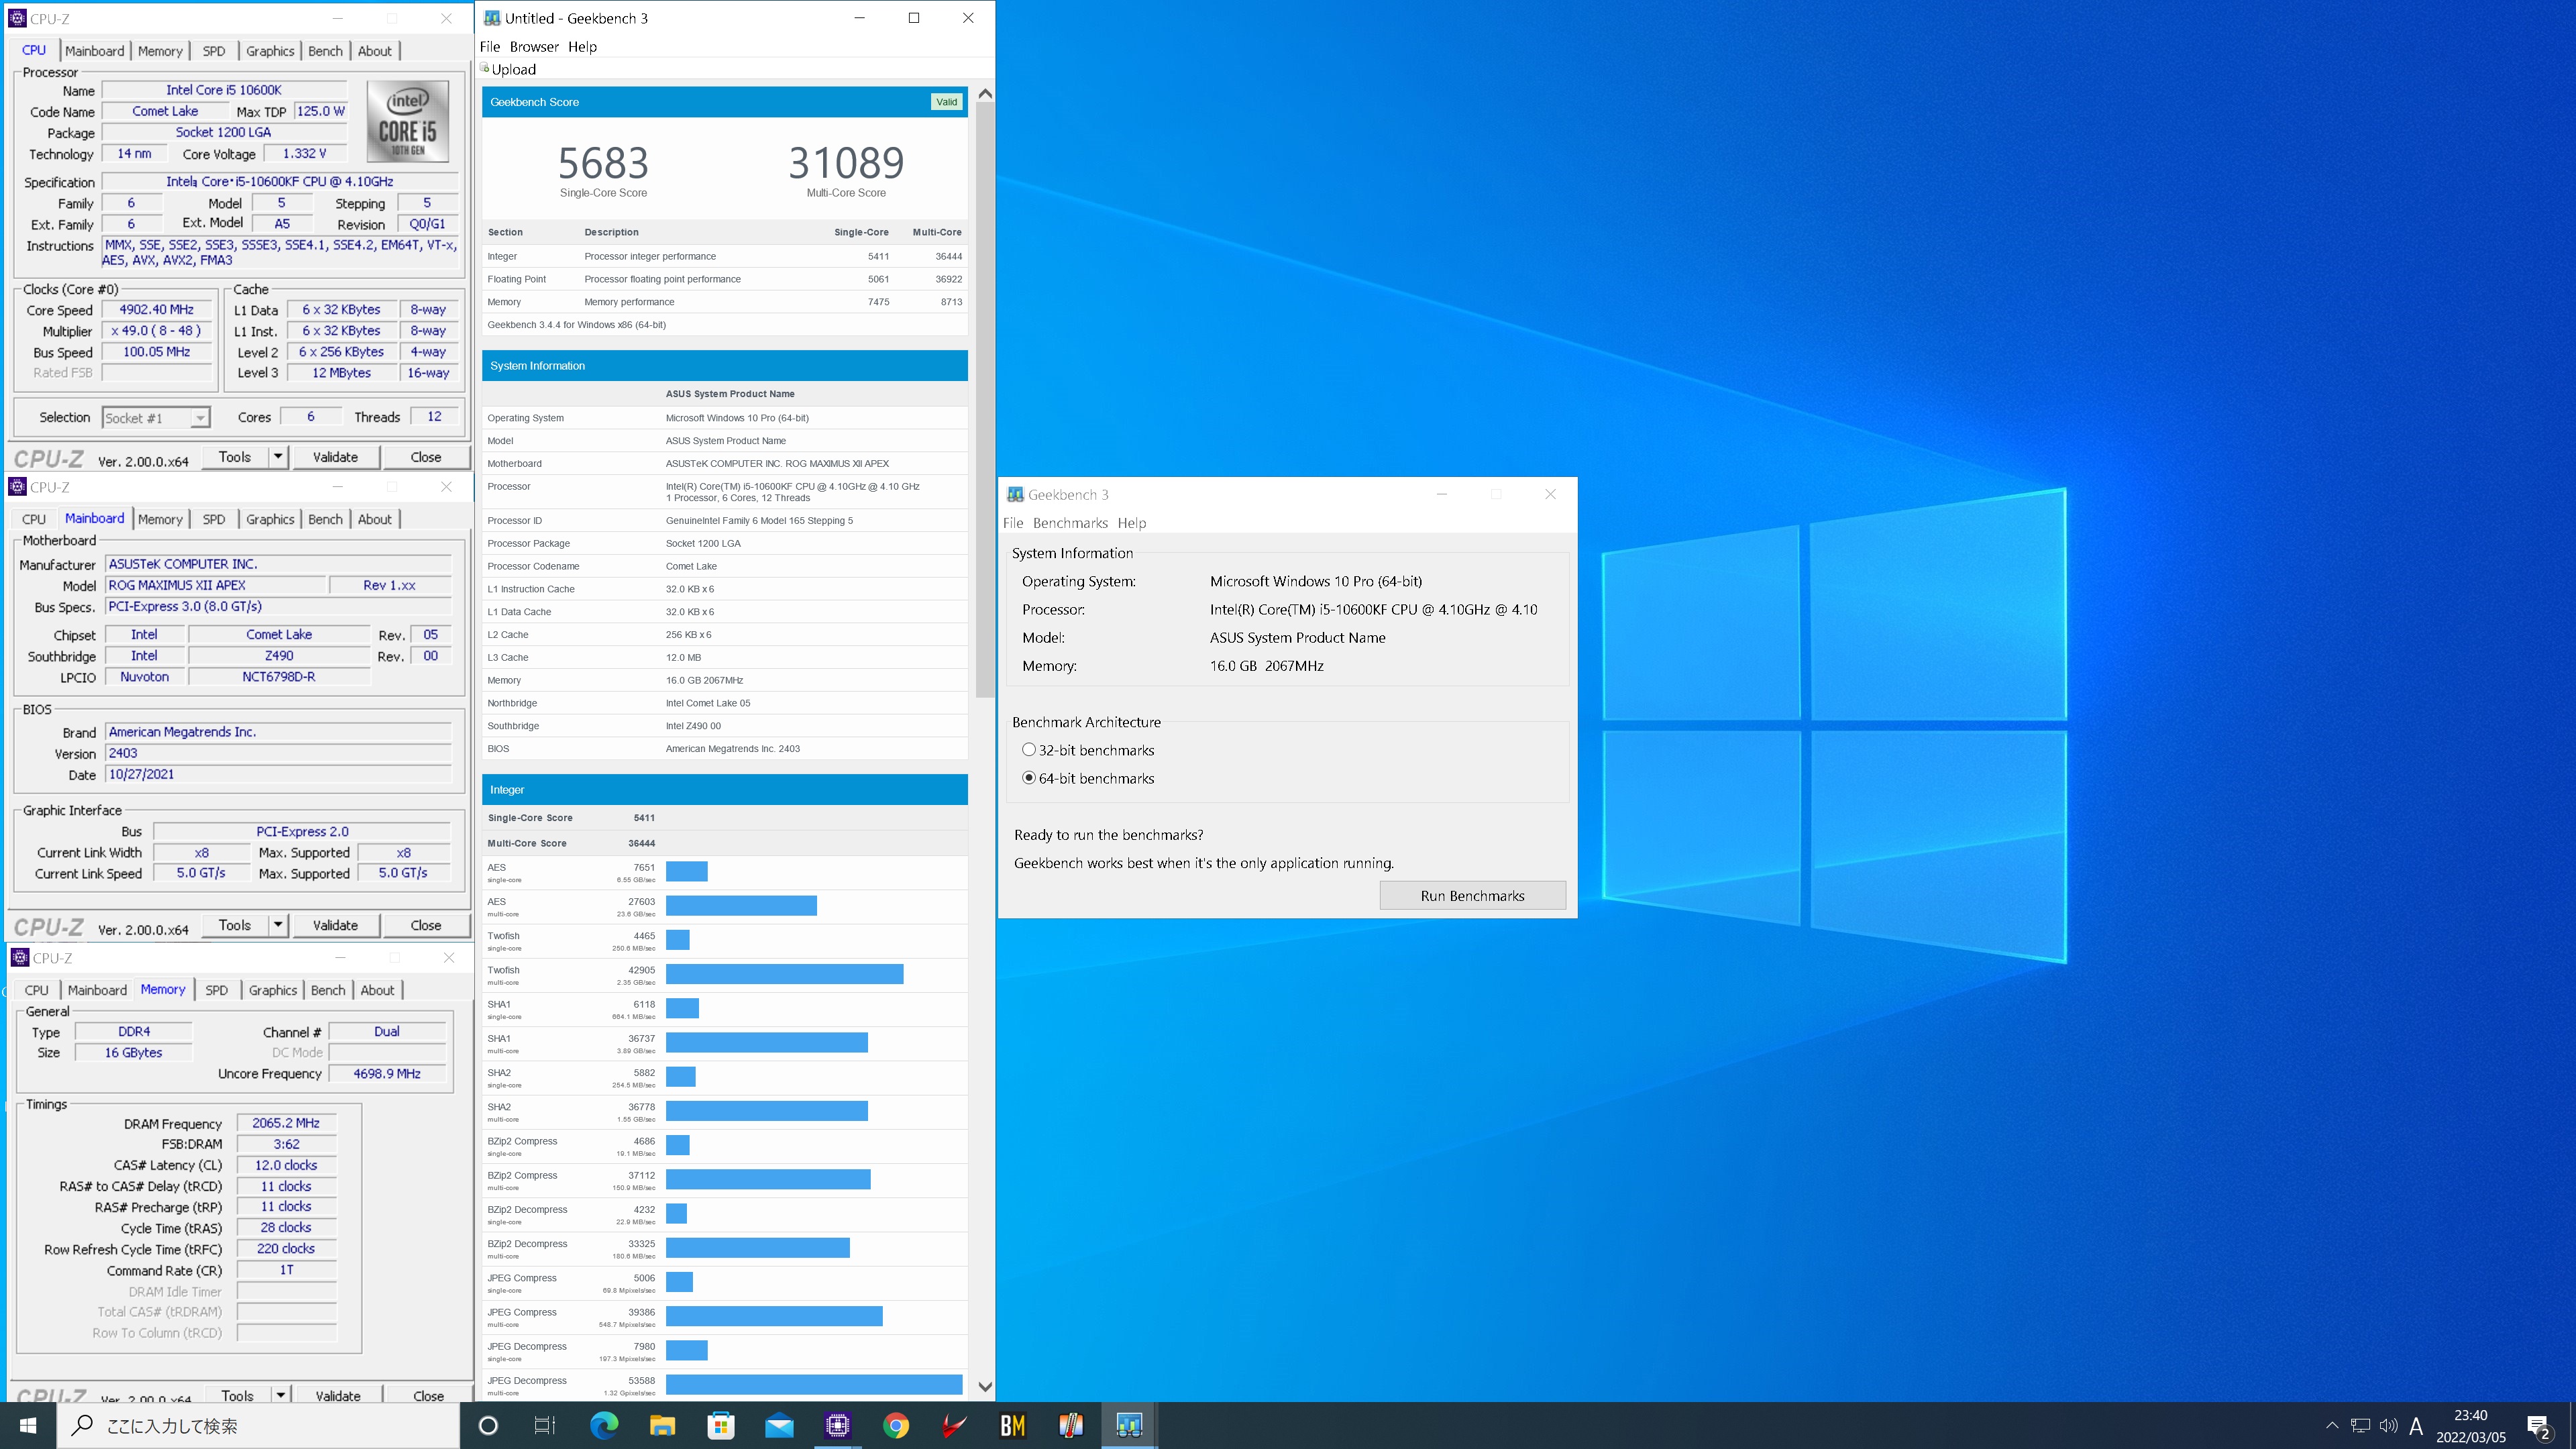Click Tools button in Mainboard window
This screenshot has height=1449, width=2576.
[x=235, y=925]
